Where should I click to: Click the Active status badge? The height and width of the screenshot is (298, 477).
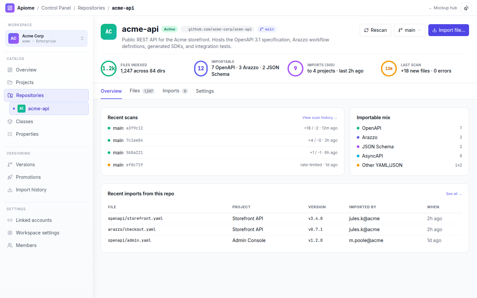(170, 29)
